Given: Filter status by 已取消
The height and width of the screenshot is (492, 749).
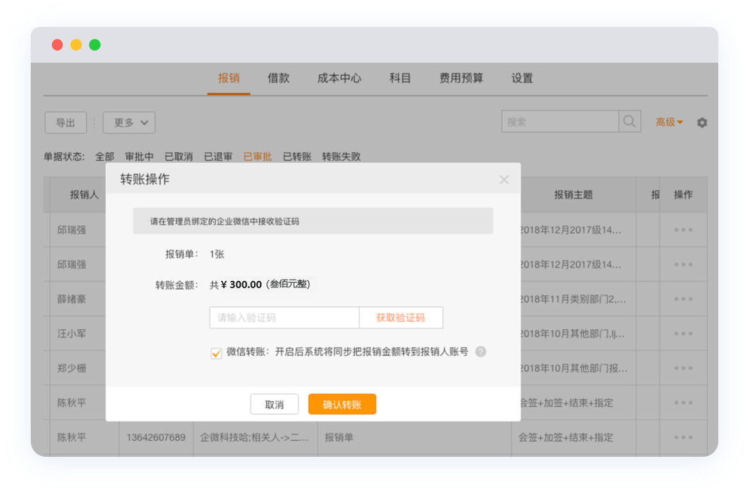Looking at the screenshot, I should click(179, 157).
